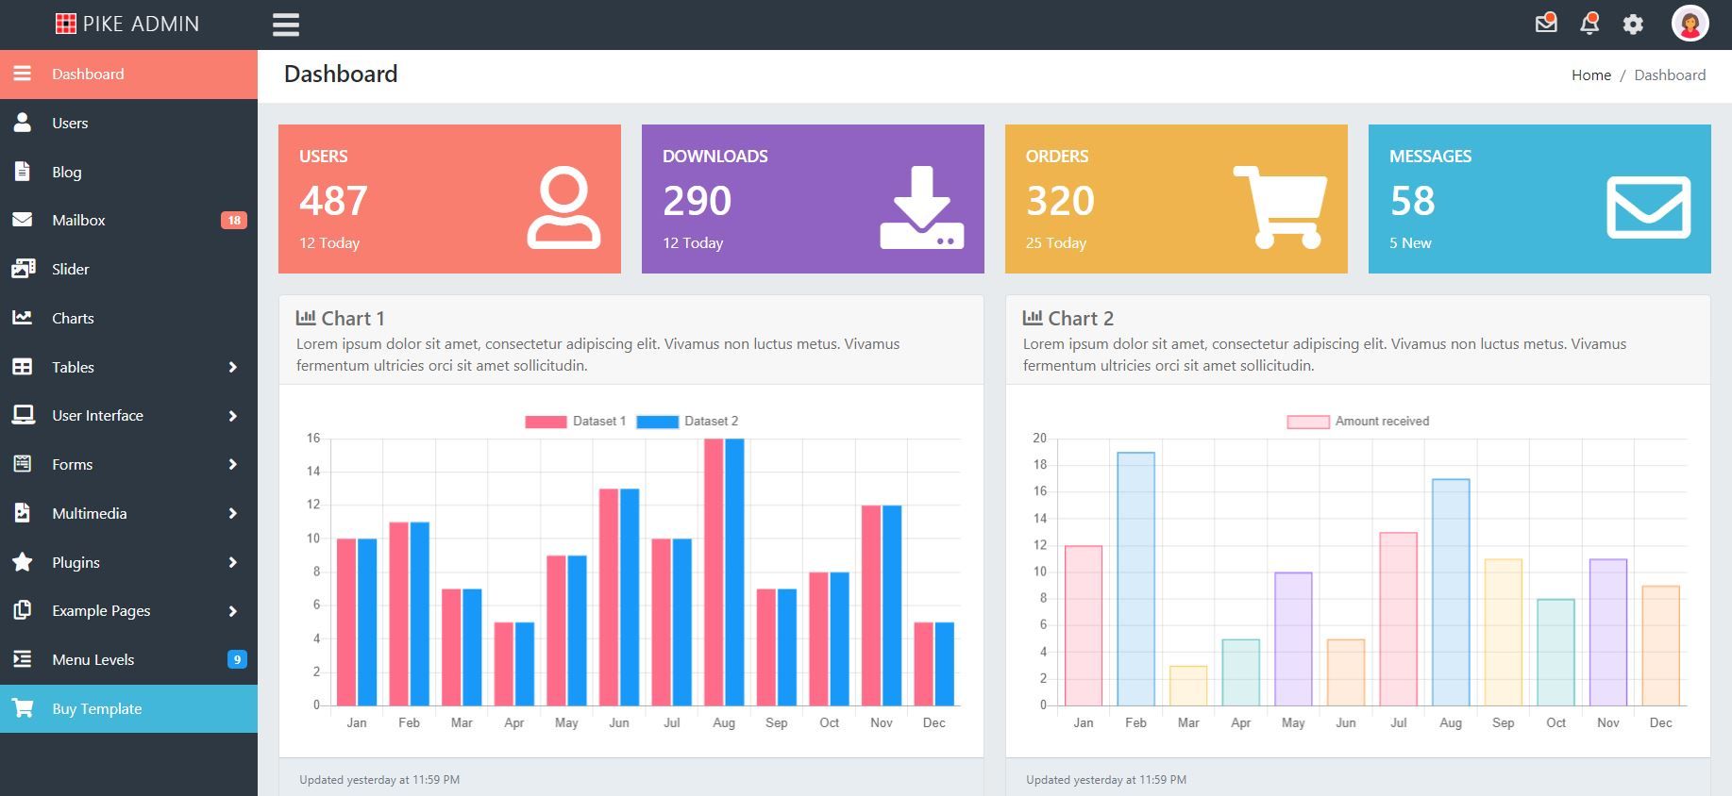Click the tall Feb bar in Chart 2

[x=1135, y=579]
